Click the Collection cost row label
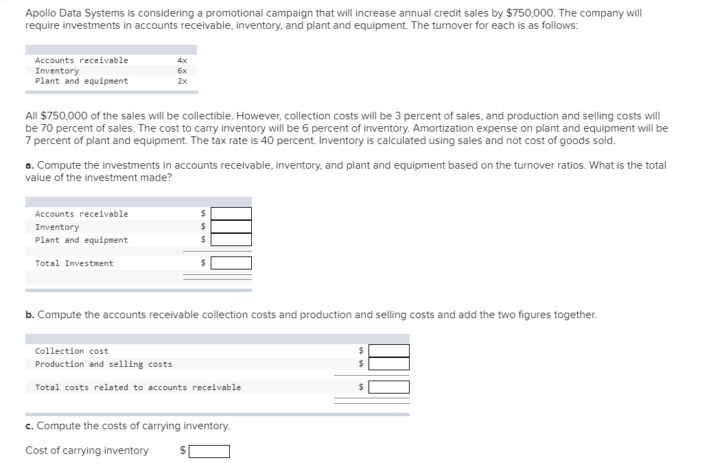The height and width of the screenshot is (469, 713). (72, 351)
